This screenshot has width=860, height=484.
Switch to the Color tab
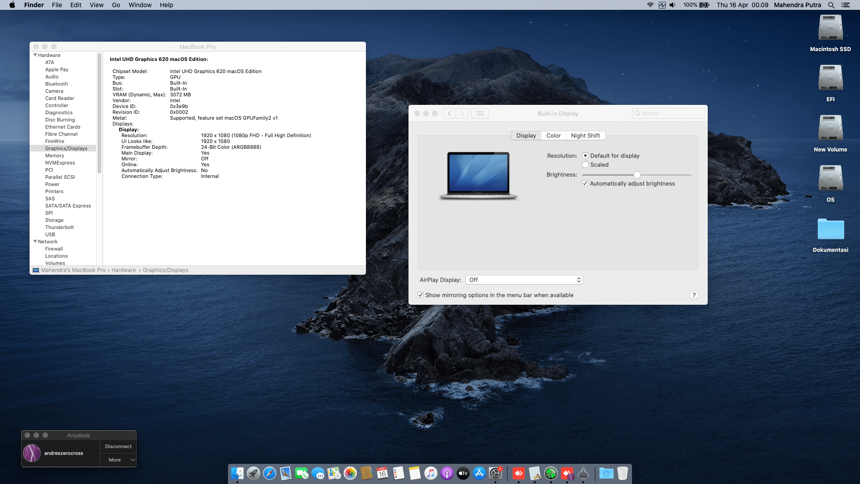(554, 135)
